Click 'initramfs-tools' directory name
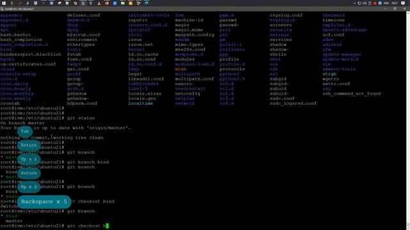This screenshot has height=230, width=410. pyautogui.click(x=149, y=15)
